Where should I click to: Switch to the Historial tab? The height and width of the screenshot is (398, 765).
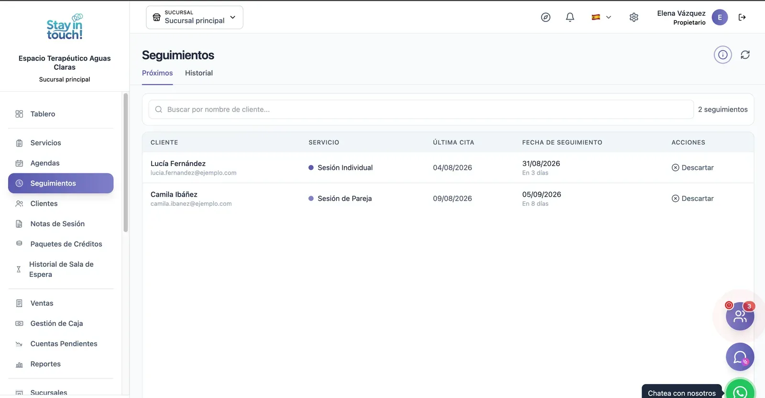click(199, 73)
